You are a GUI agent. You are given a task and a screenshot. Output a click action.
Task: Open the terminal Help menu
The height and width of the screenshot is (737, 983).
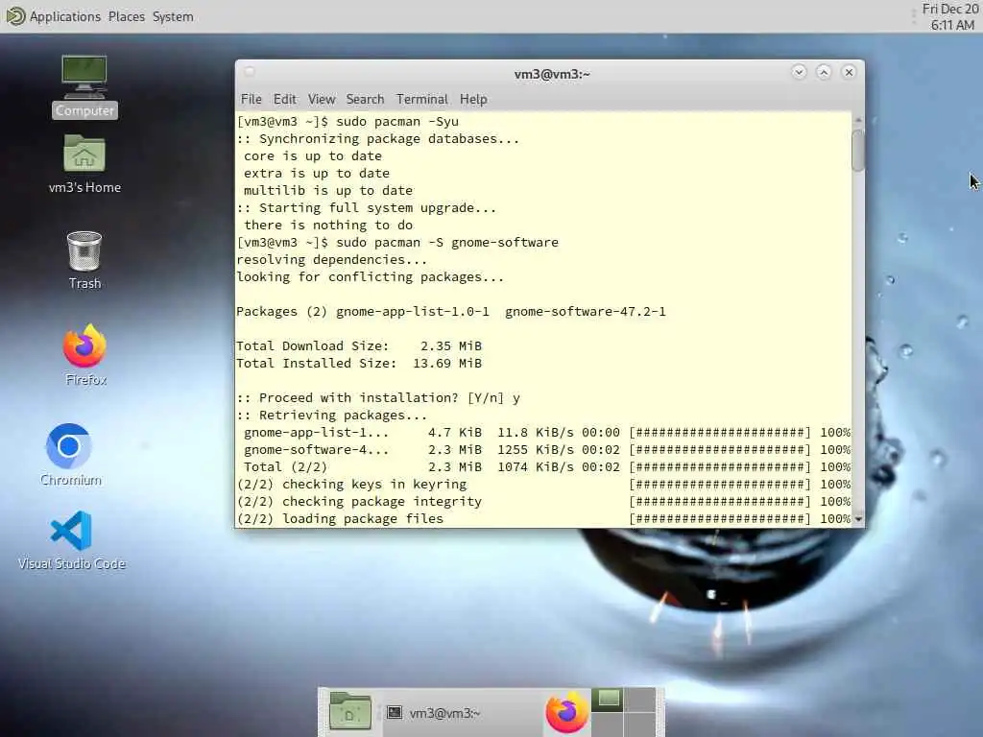pos(473,99)
